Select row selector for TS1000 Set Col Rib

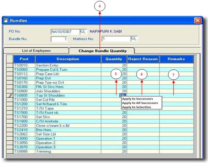pyautogui.click(x=10, y=100)
